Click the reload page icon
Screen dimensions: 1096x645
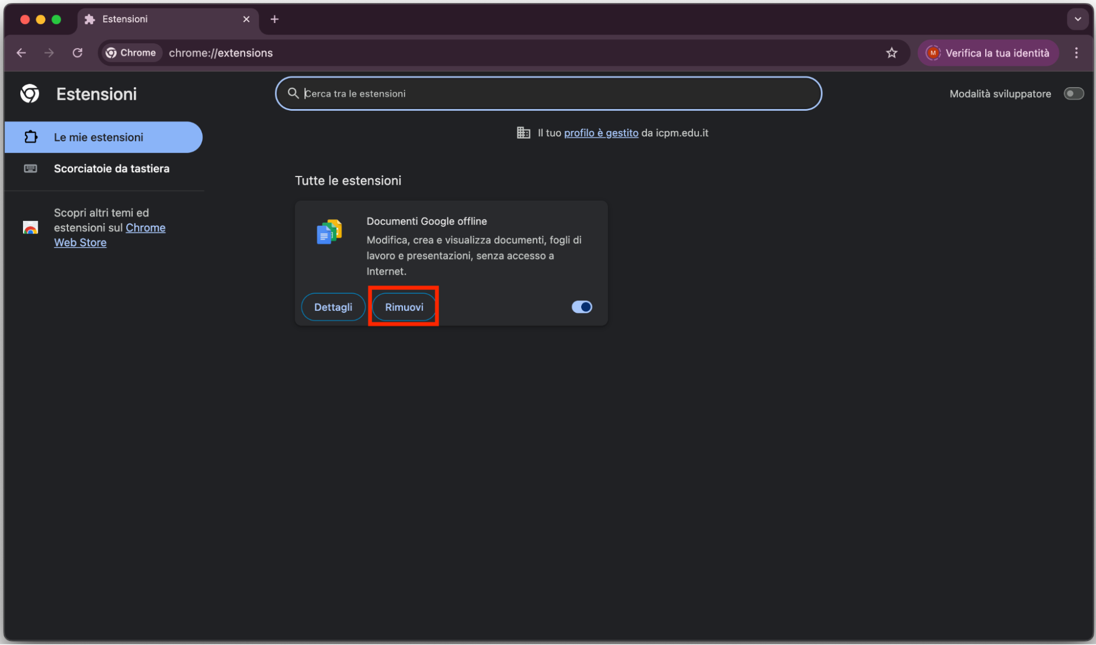tap(77, 53)
